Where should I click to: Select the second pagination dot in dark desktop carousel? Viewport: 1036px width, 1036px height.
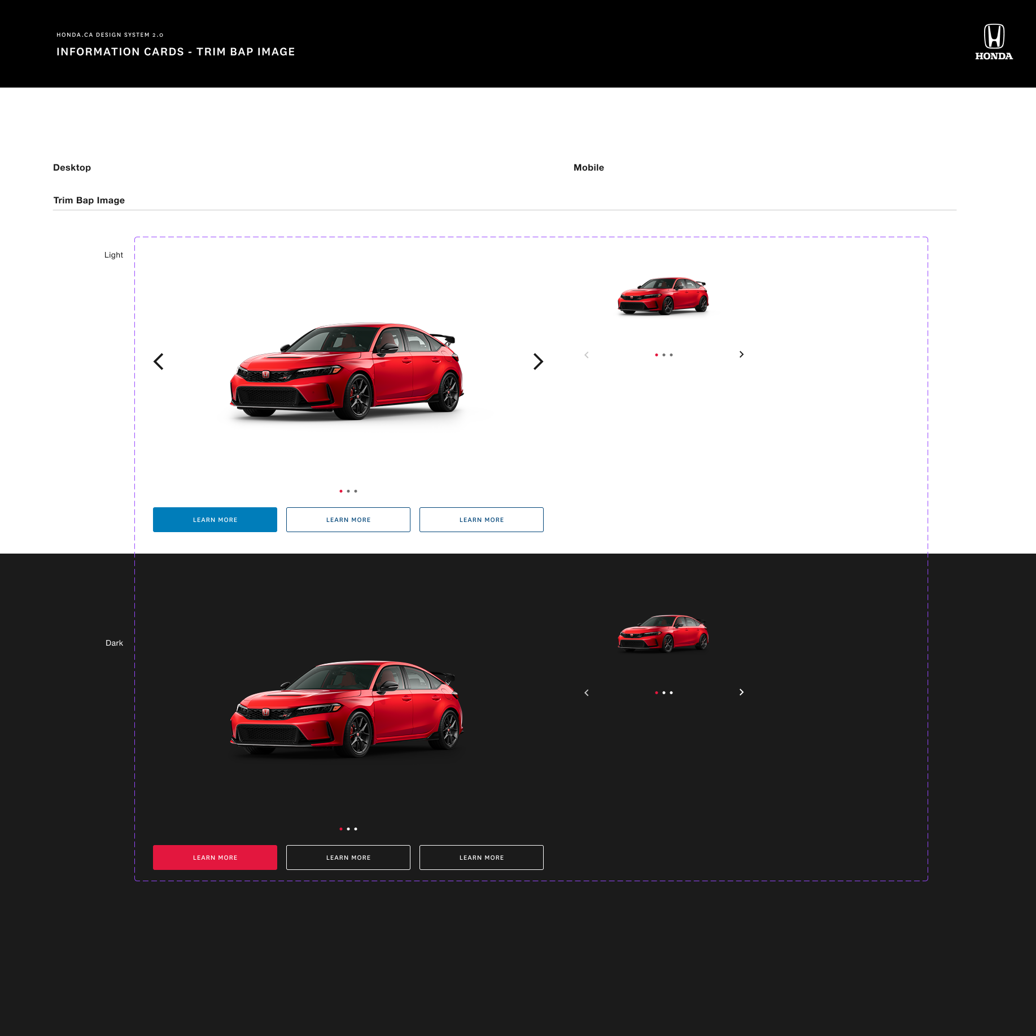click(348, 829)
